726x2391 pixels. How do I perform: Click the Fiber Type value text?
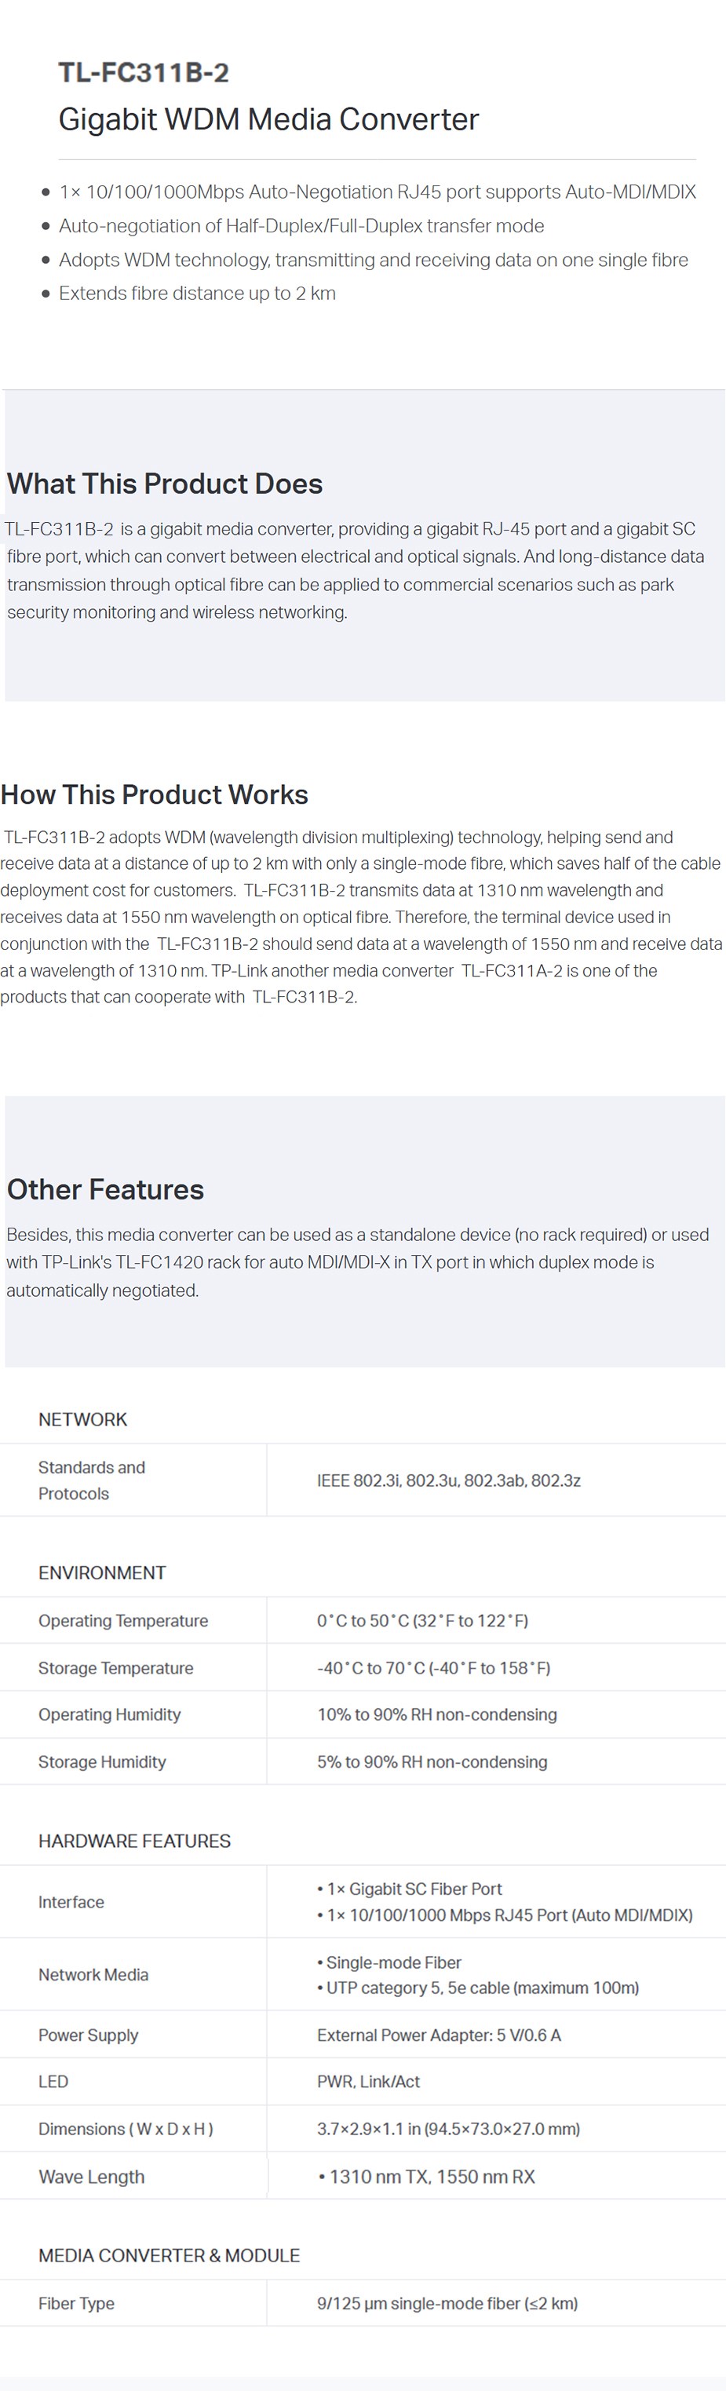[447, 2303]
